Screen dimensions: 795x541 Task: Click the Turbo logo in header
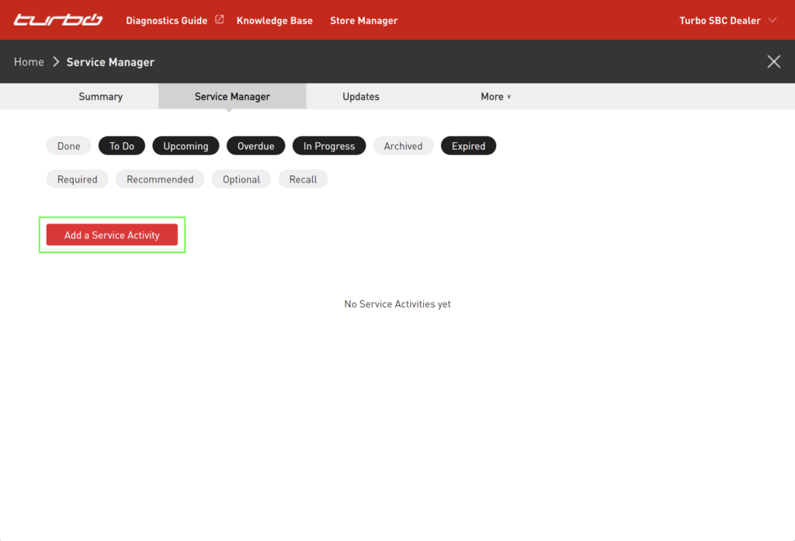[58, 20]
